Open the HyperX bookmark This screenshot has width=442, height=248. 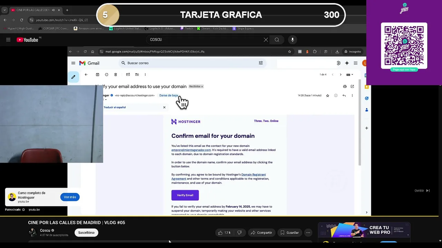click(x=18, y=29)
